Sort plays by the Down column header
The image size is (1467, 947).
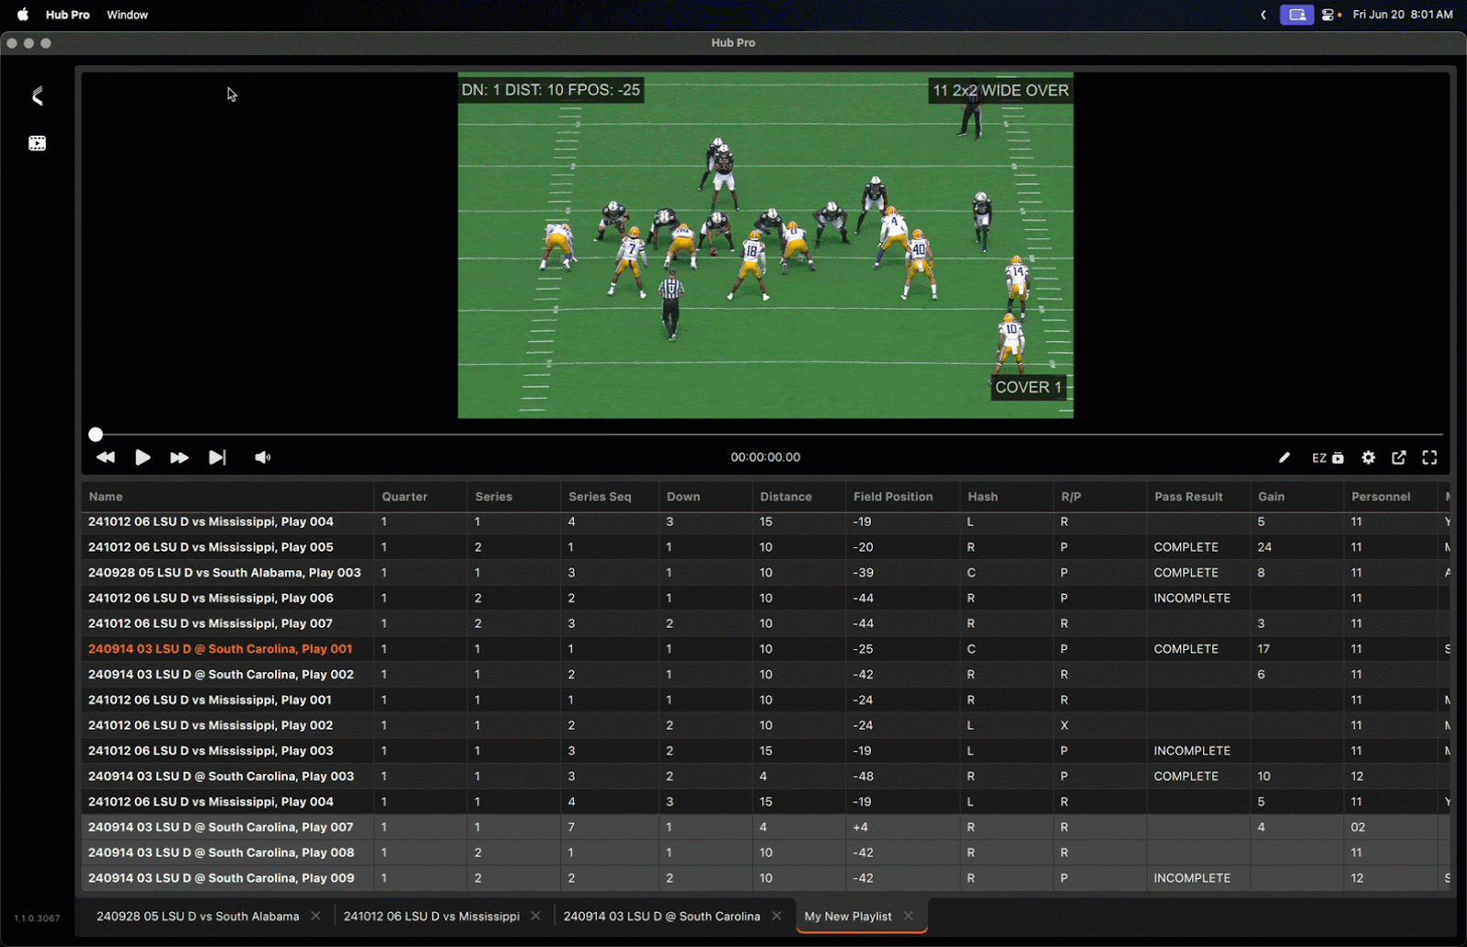[x=683, y=496]
